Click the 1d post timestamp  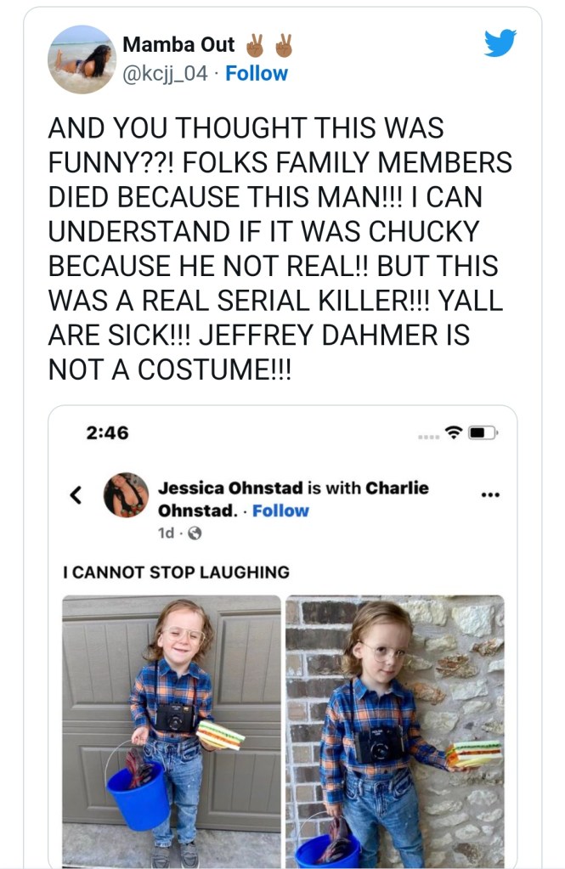click(x=167, y=533)
